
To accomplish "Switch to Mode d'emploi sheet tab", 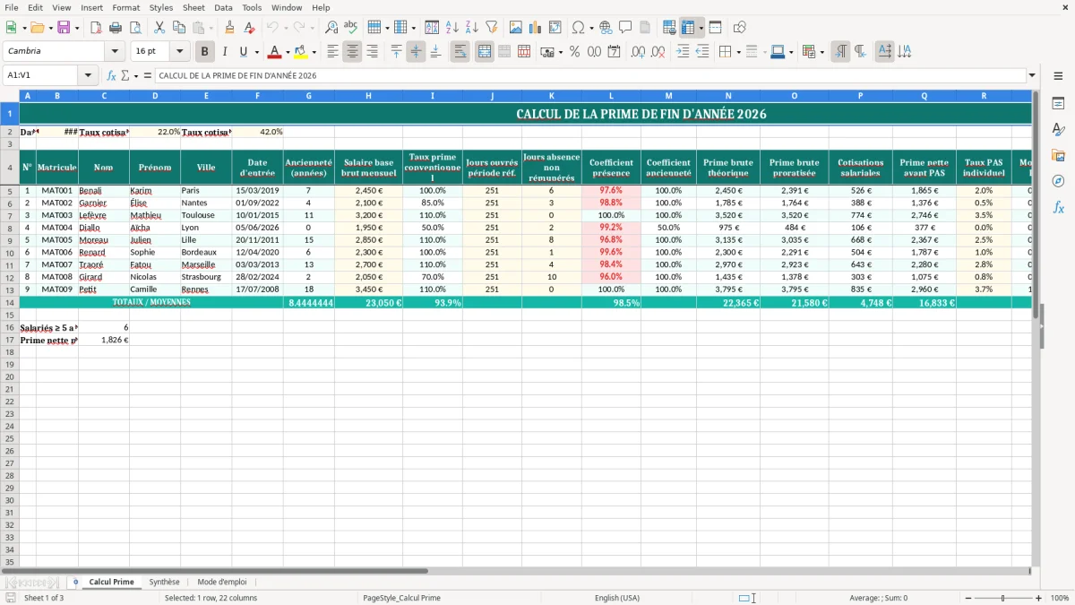I will click(222, 582).
